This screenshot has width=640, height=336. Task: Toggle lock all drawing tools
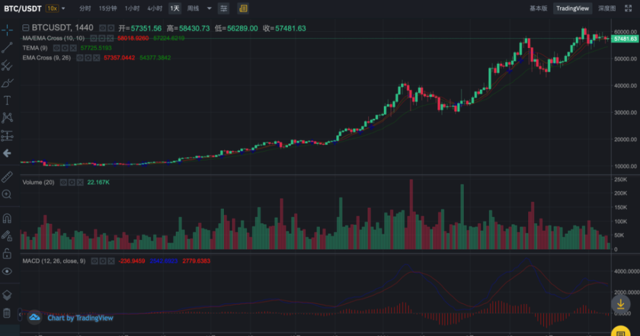7,254
